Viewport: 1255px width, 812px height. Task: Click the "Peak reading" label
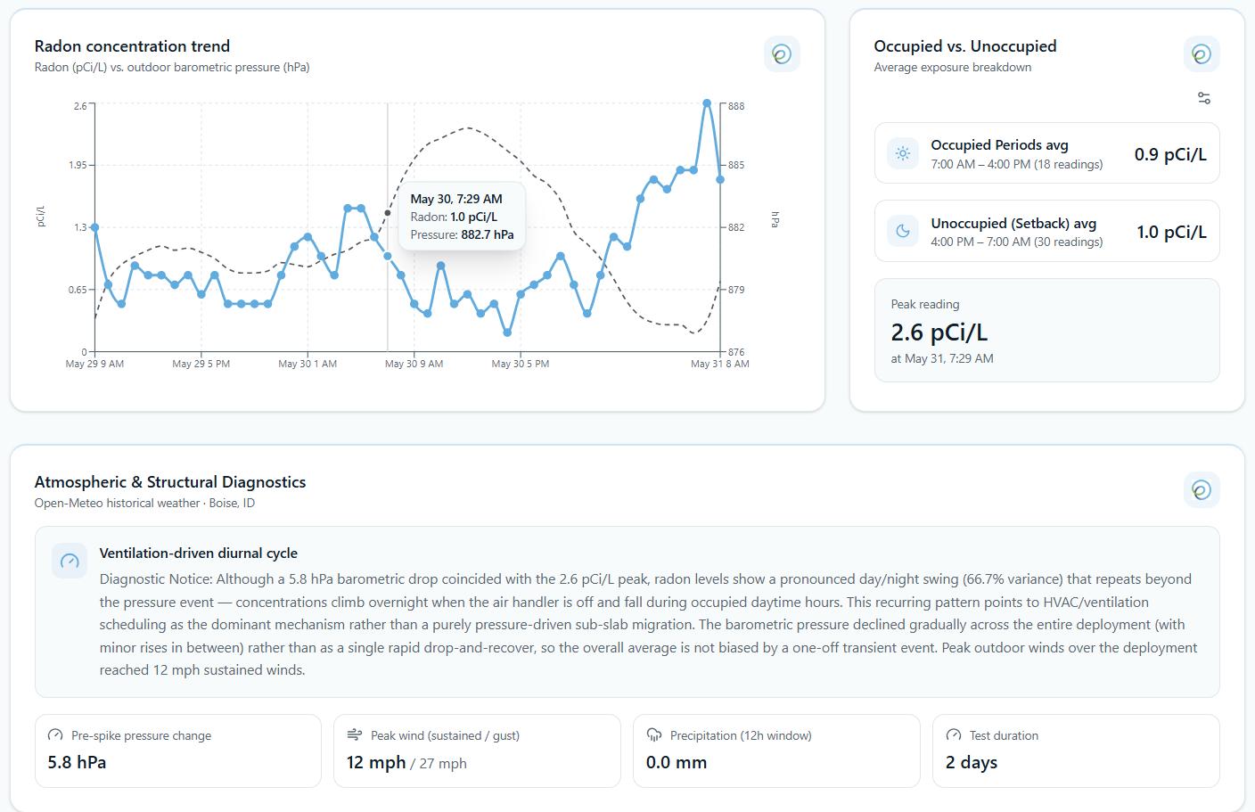pos(925,304)
